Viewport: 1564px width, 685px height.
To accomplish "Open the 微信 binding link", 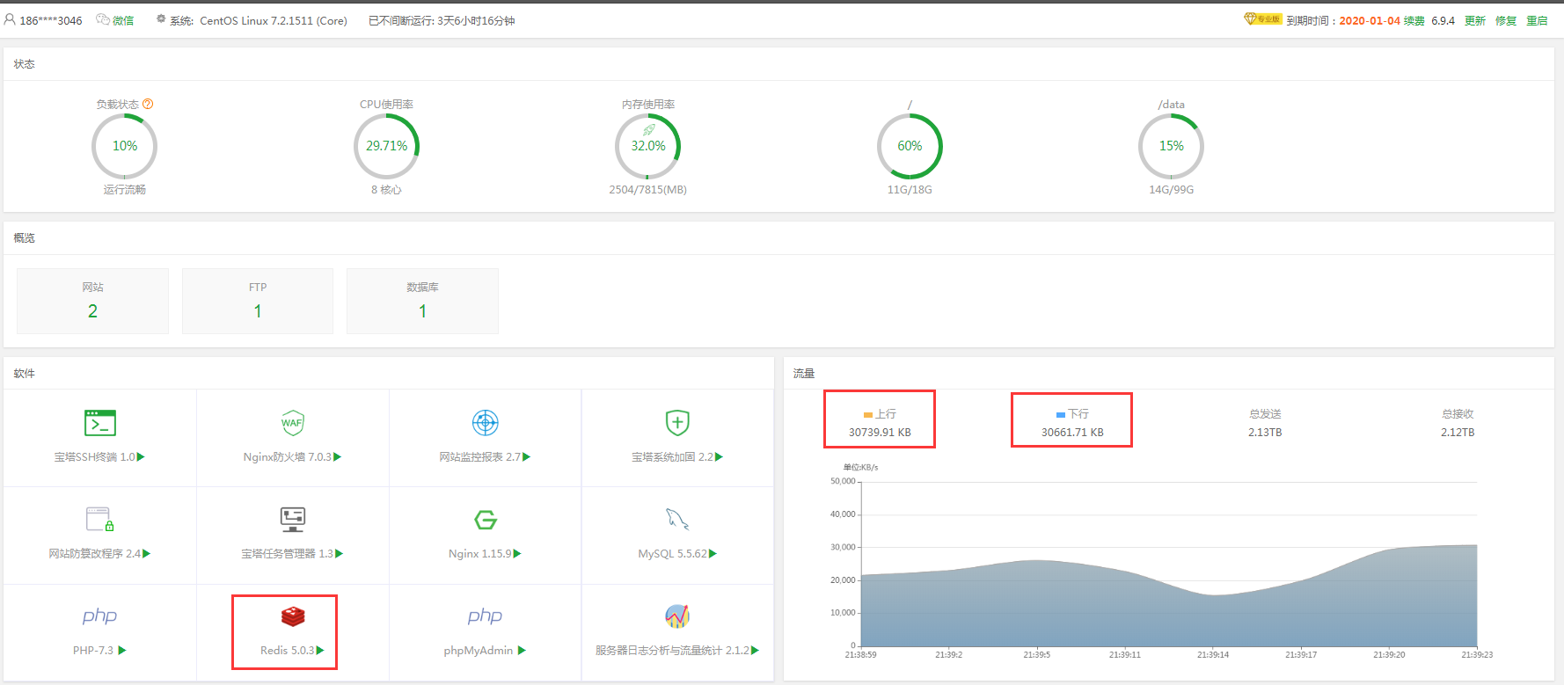I will tap(123, 20).
